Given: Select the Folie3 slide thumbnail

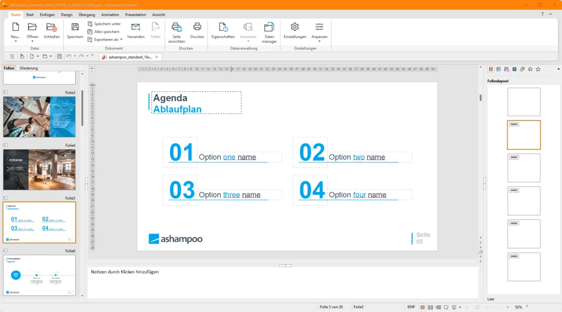Looking at the screenshot, I should (x=40, y=117).
